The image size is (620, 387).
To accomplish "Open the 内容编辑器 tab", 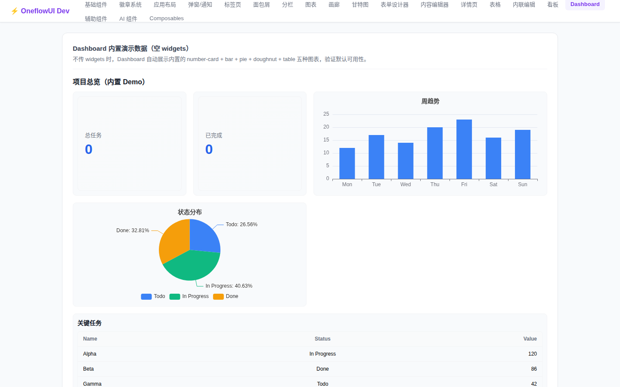I will coord(434,5).
